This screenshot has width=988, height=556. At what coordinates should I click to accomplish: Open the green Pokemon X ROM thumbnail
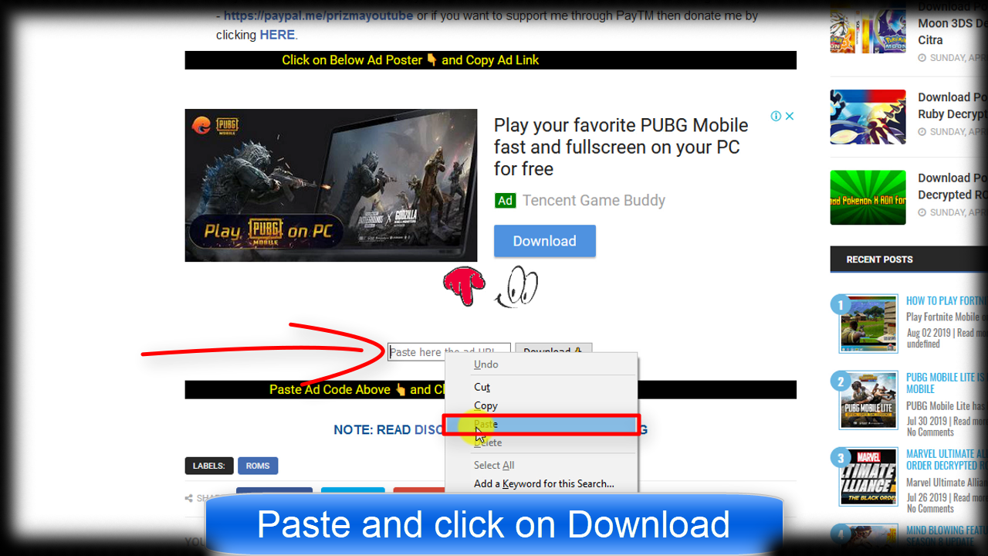coord(868,198)
